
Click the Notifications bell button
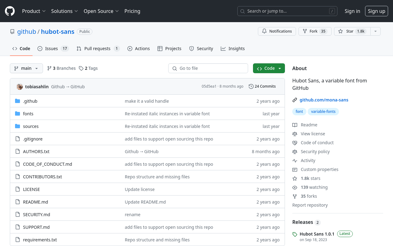(x=277, y=31)
